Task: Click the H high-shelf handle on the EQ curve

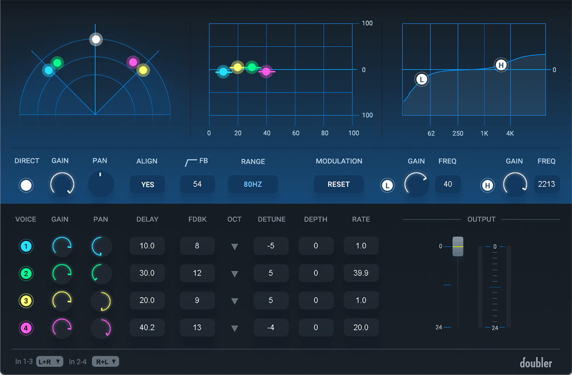Action: 501,65
